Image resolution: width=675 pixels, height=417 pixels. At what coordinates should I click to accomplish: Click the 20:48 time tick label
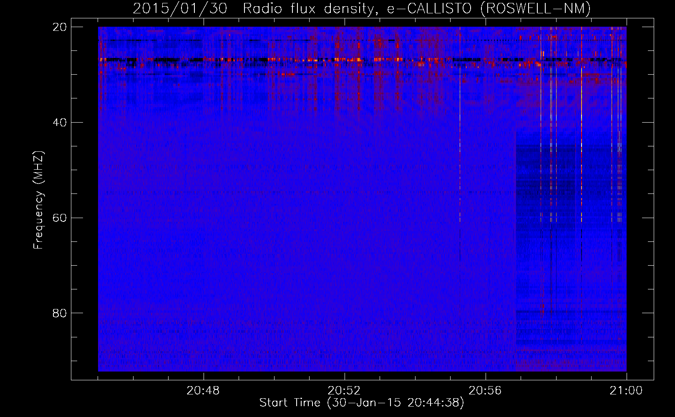(203, 391)
